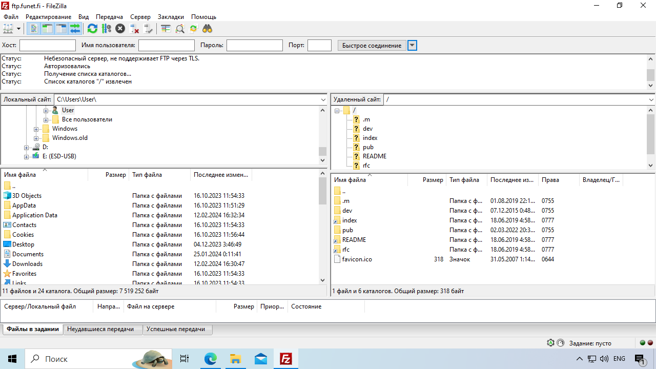
Task: Expand the D: drive node
Action: [x=27, y=147]
